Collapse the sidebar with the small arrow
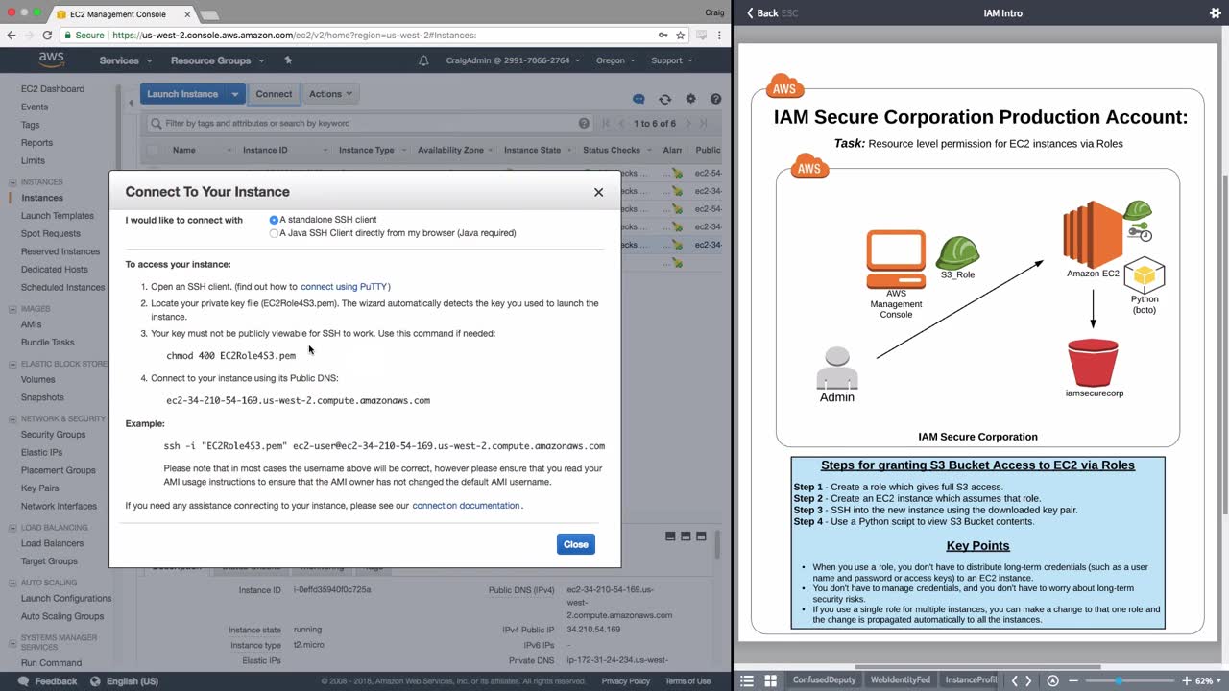Viewport: 1229px width, 691px height. [x=131, y=103]
